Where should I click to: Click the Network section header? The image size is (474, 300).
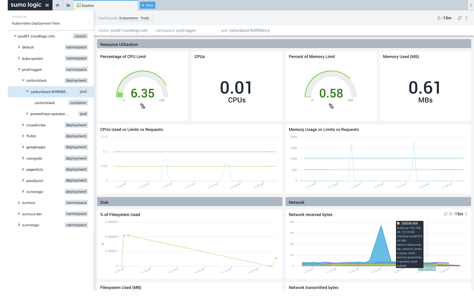(x=378, y=202)
